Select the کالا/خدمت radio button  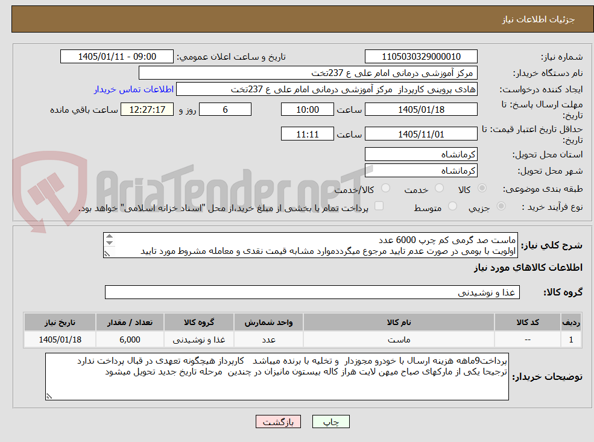[x=385, y=188]
